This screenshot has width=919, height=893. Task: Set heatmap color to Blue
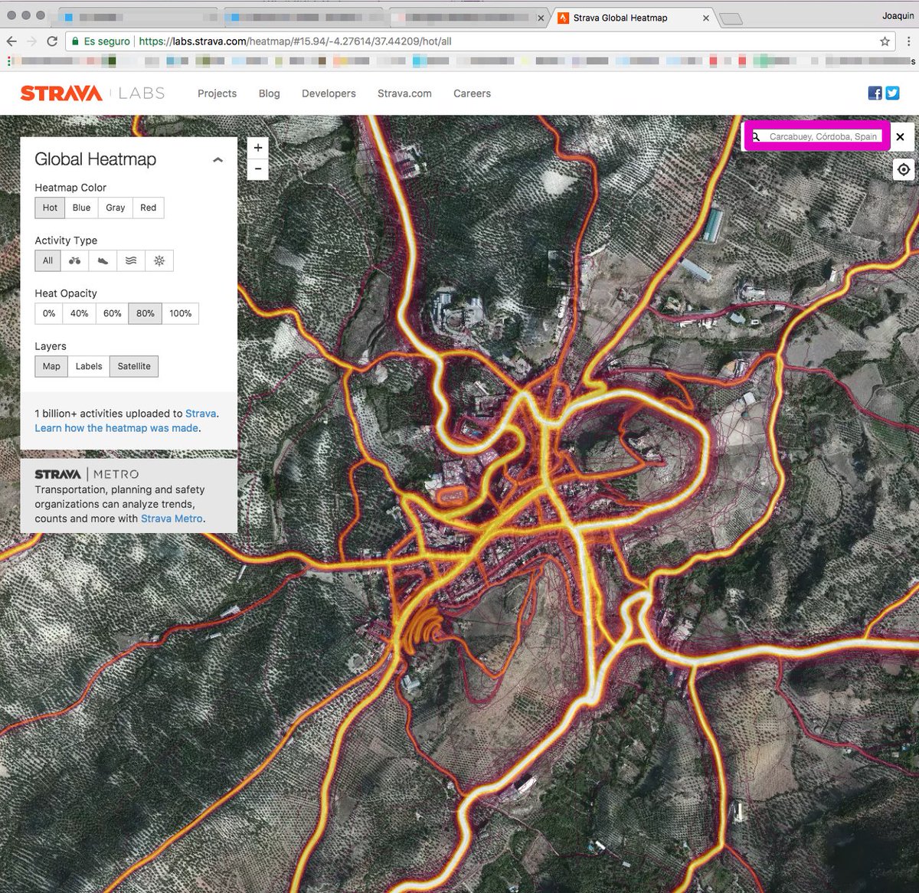pos(81,208)
